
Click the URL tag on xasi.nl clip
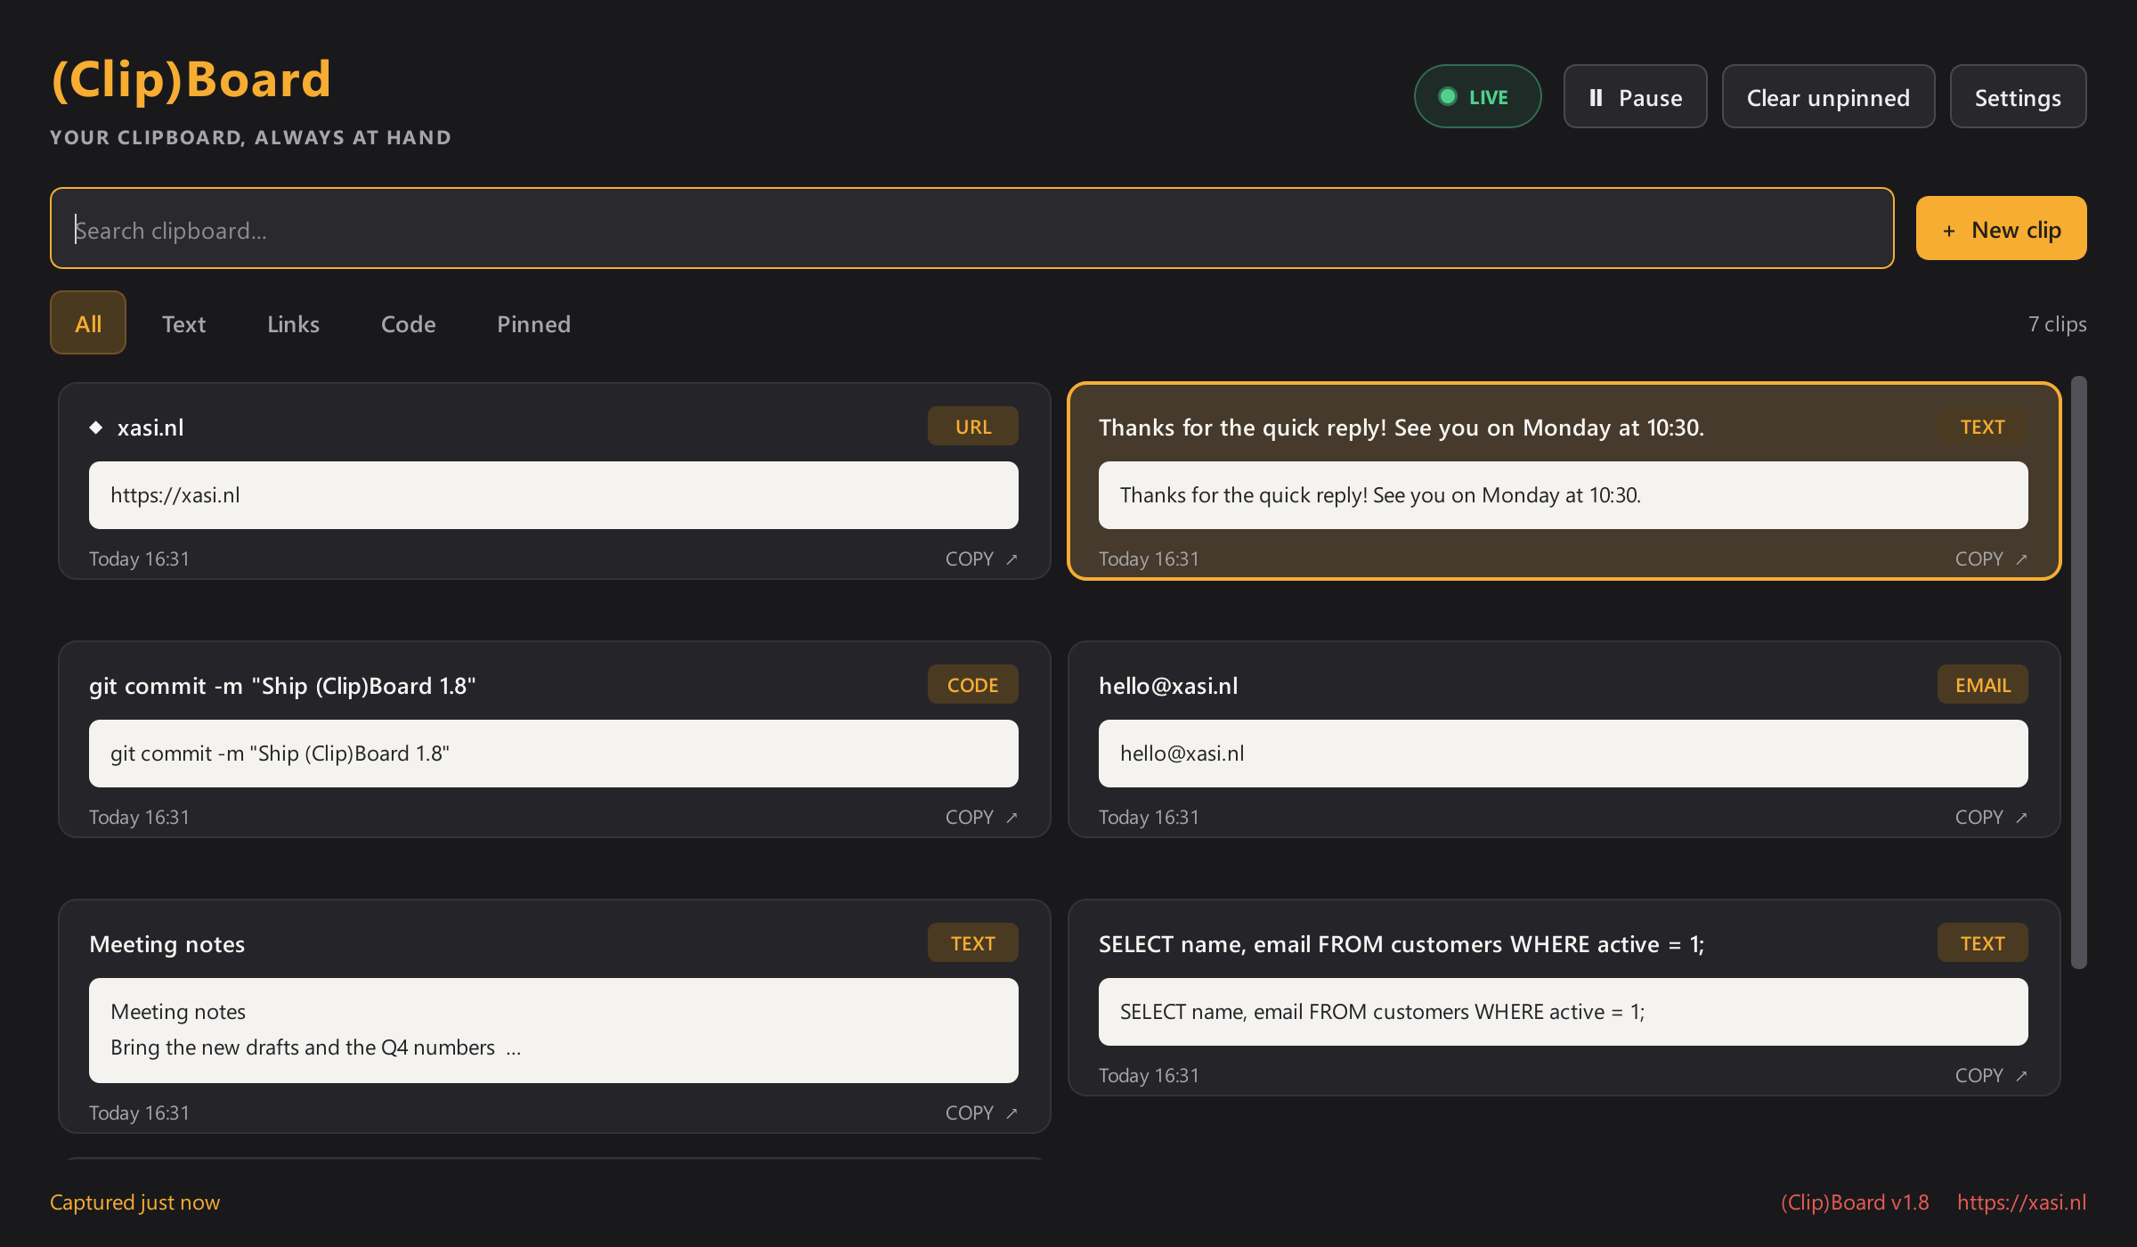point(972,427)
